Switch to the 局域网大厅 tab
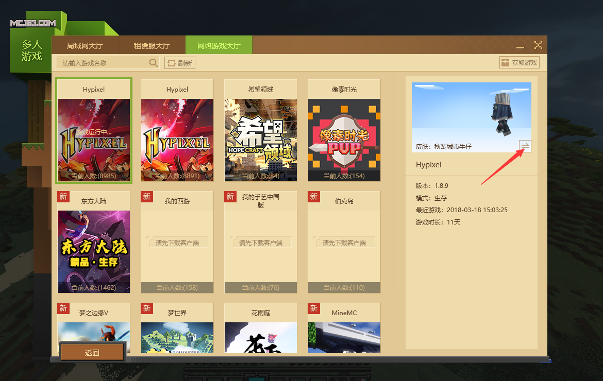This screenshot has width=603, height=381. [x=85, y=45]
